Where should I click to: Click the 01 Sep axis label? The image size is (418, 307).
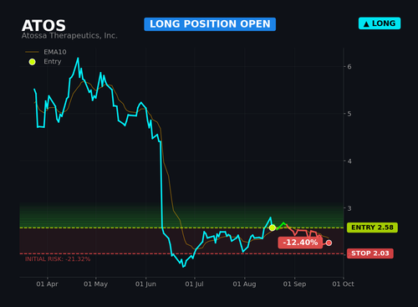[294, 284]
